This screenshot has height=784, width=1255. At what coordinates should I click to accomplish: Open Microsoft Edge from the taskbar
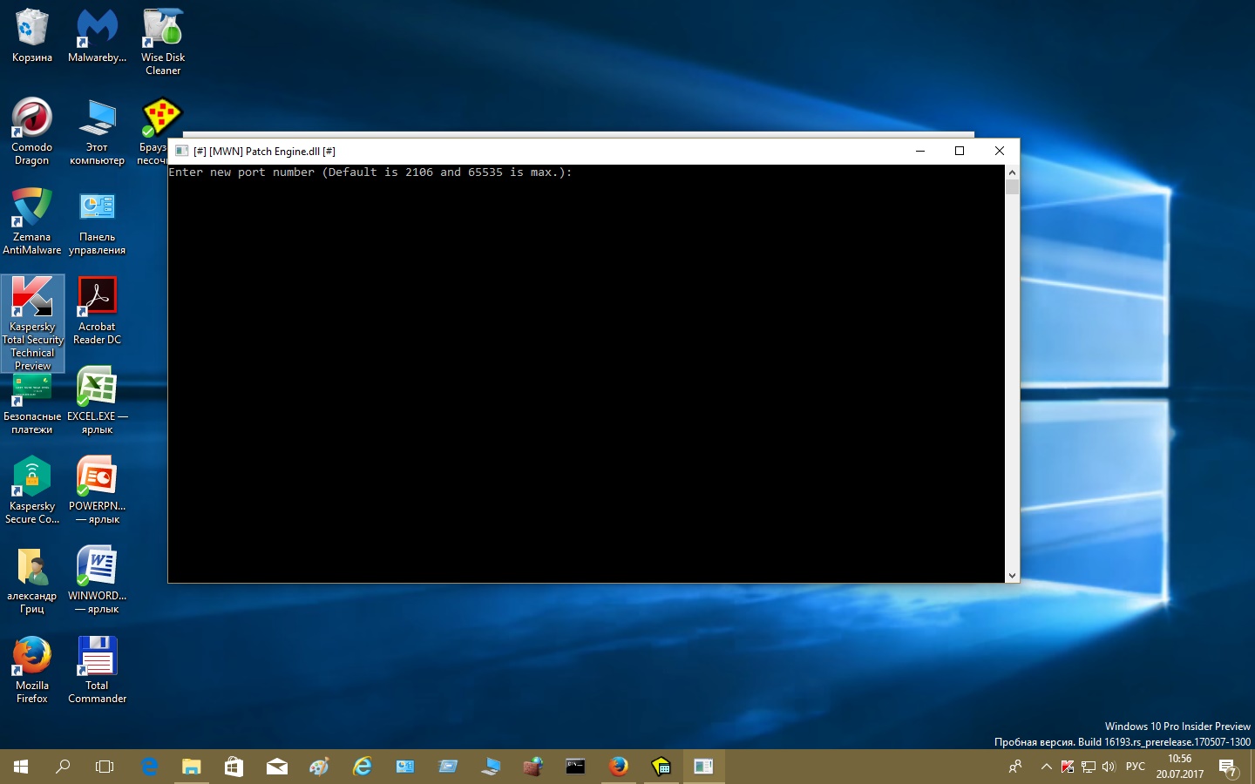tap(149, 767)
